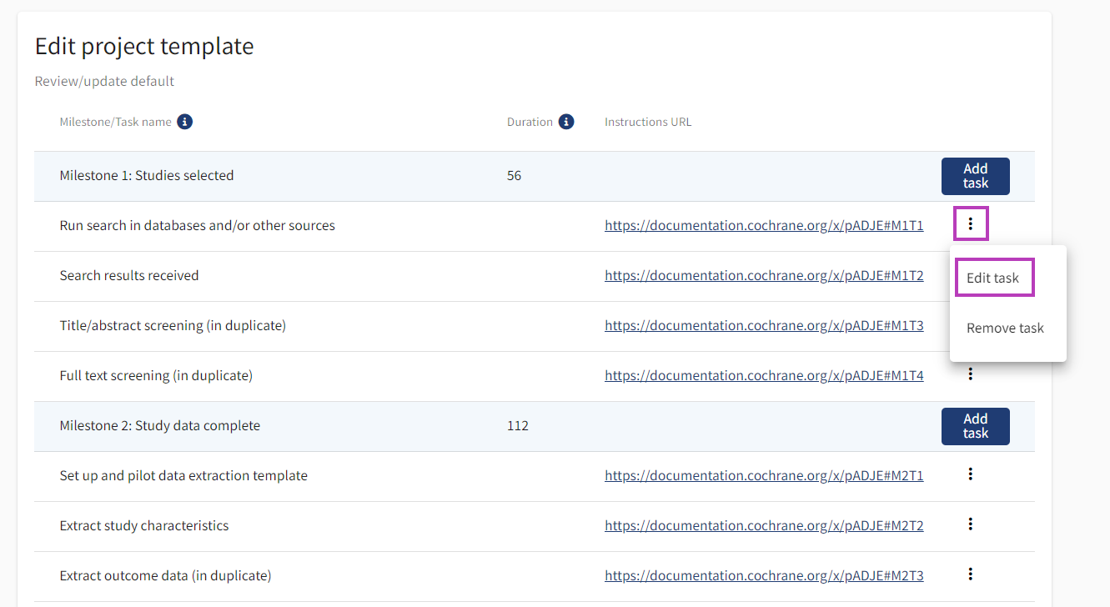Open kebab menu for Full text screening row
The image size is (1110, 607).
coord(970,374)
